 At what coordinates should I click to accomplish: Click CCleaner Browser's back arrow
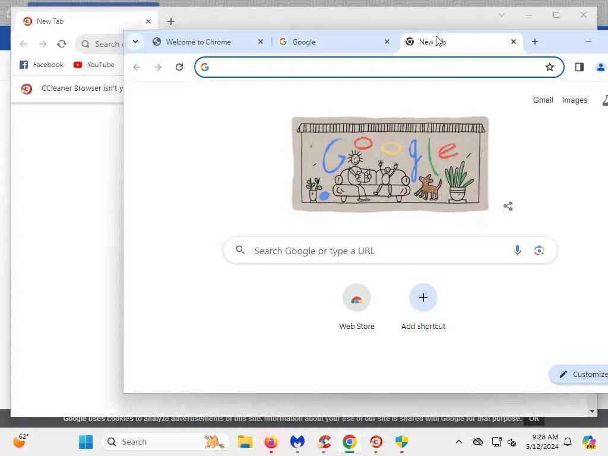[24, 44]
